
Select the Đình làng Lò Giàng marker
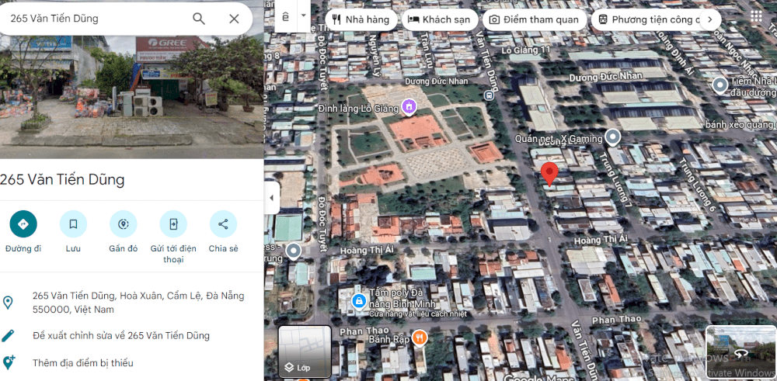(x=409, y=107)
